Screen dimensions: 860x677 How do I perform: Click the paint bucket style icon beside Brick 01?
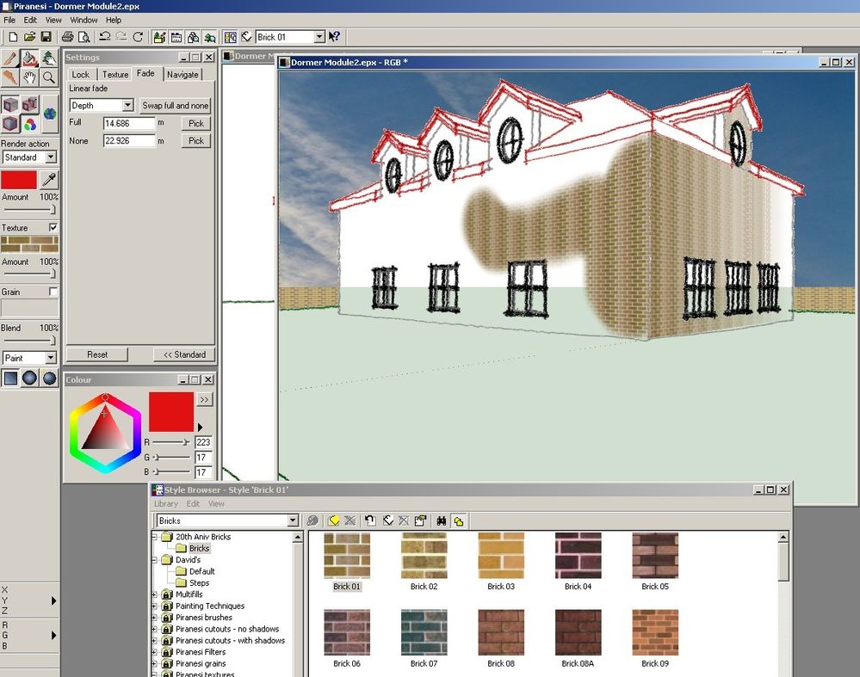pos(247,37)
